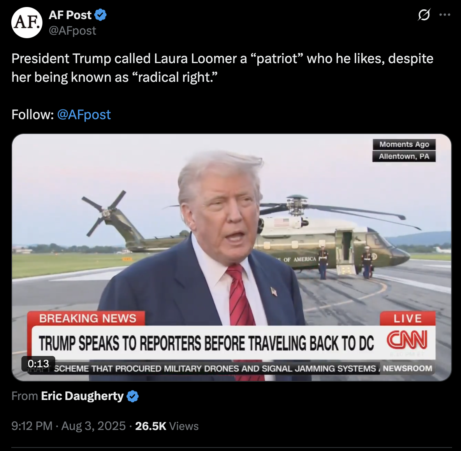
Task: Click the Grok explain-post icon
Action: (x=424, y=15)
